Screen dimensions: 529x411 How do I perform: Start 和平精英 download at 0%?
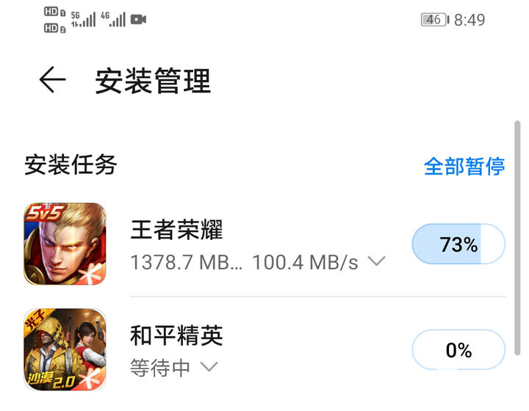click(x=458, y=349)
